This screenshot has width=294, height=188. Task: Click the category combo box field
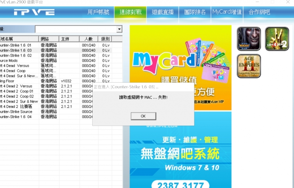79,29
